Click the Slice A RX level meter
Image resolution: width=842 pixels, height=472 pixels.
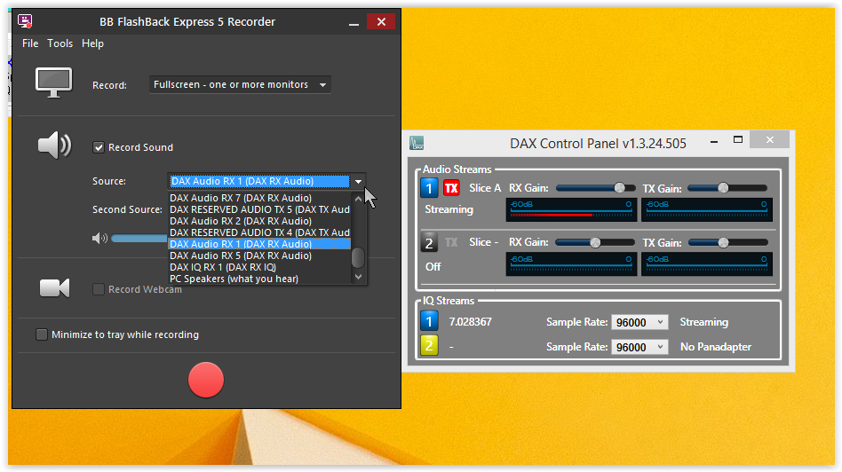point(571,209)
